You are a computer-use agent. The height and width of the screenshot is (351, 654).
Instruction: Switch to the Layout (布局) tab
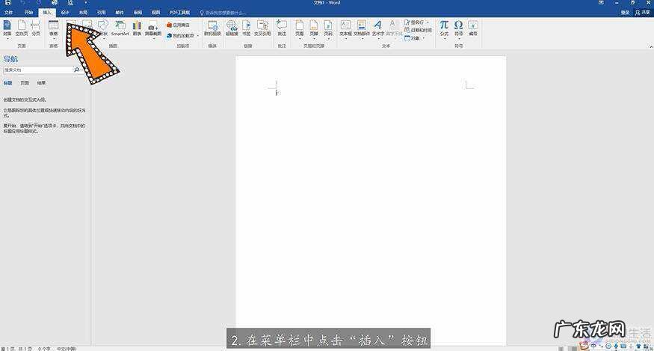tap(83, 13)
